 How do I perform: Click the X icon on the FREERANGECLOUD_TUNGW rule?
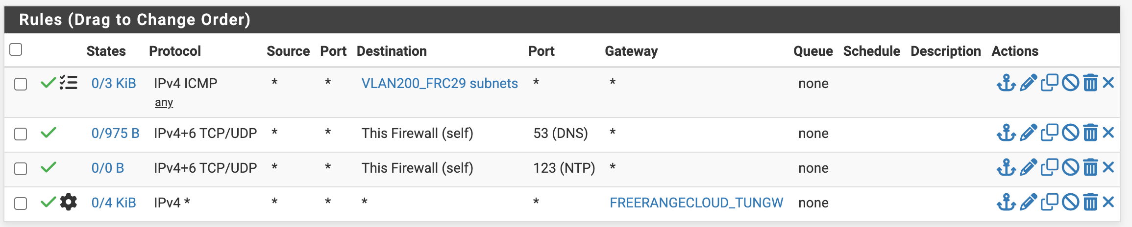pyautogui.click(x=1108, y=202)
